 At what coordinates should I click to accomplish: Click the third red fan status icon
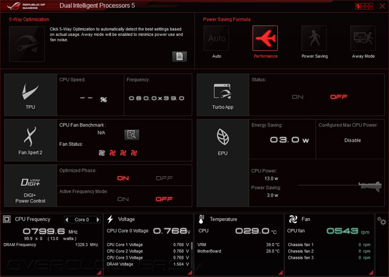(123, 152)
